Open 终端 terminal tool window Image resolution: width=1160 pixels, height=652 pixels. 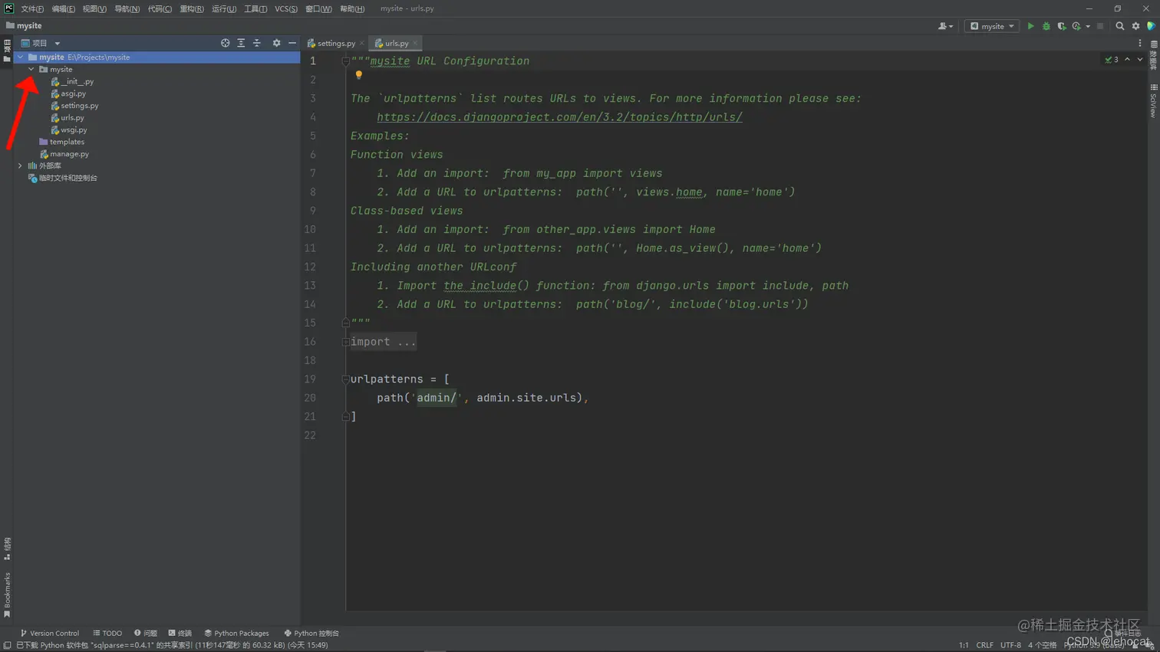[x=180, y=634]
